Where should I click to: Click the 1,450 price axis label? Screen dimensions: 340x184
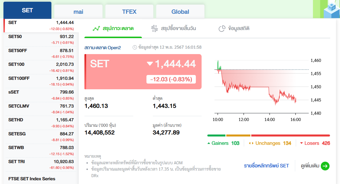pyautogui.click(x=316, y=87)
